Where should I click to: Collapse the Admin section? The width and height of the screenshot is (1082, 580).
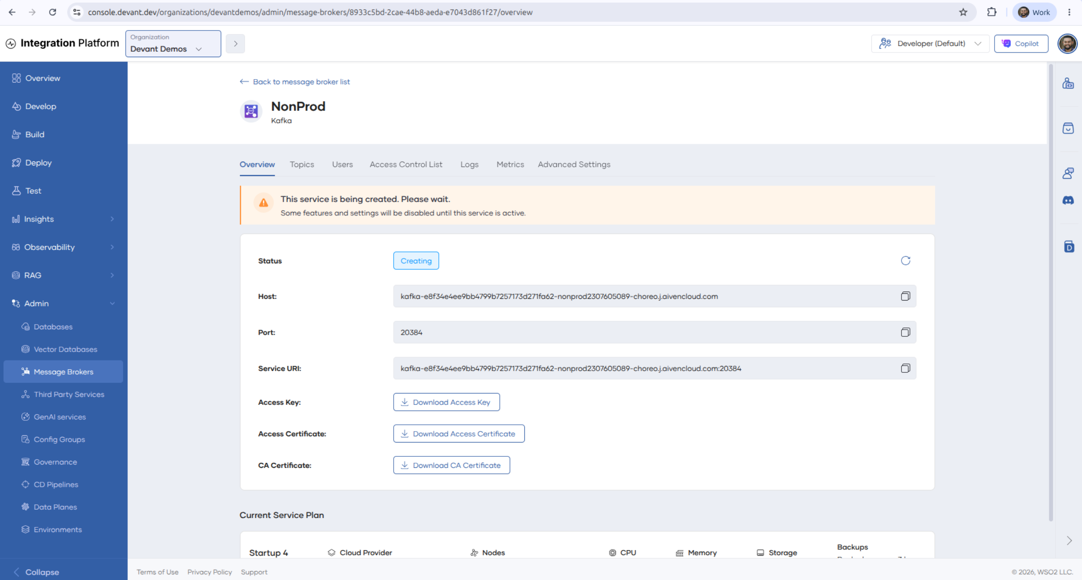point(63,303)
